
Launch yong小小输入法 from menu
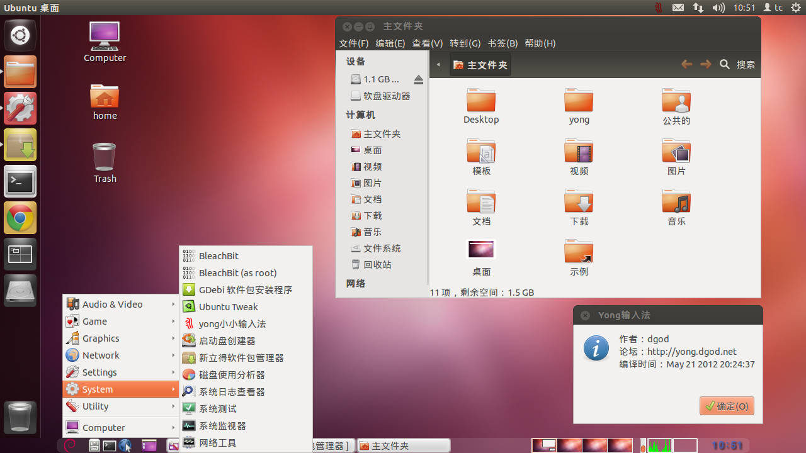(x=246, y=323)
